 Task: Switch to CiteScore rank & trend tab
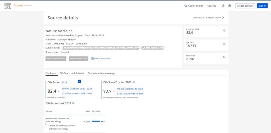pyautogui.click(x=72, y=73)
